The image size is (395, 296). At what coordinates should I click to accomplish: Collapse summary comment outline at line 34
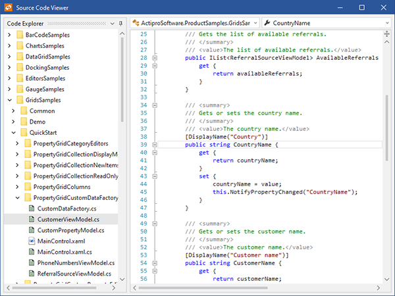(155, 105)
